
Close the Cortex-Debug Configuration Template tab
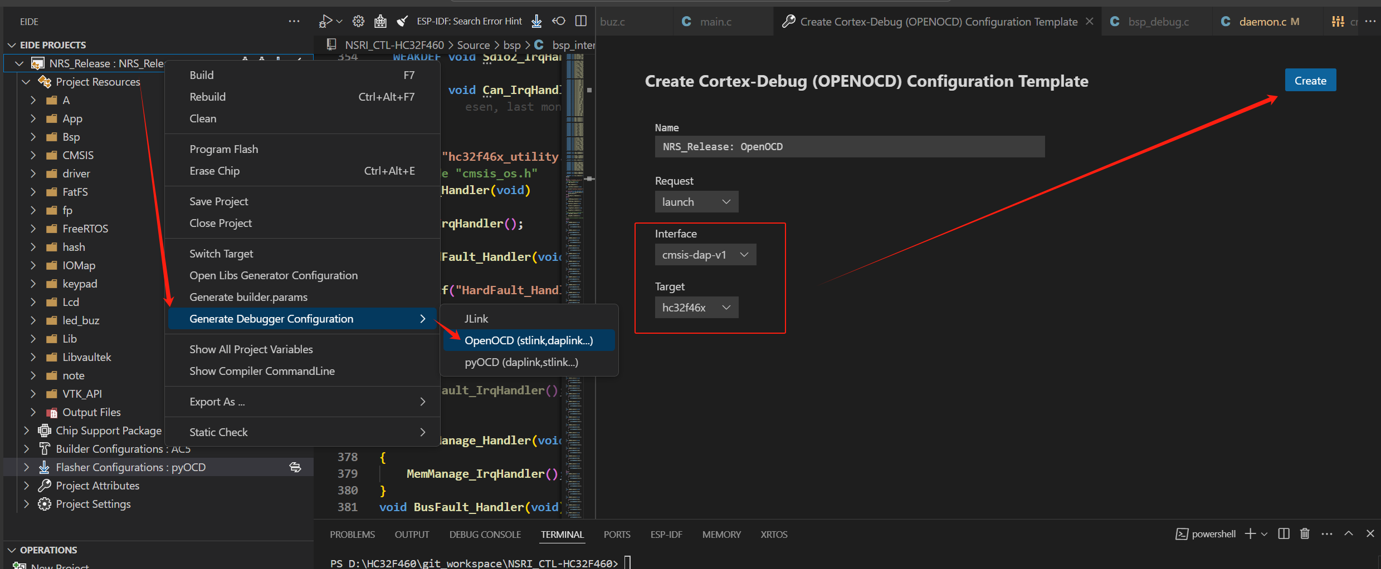(x=1090, y=21)
